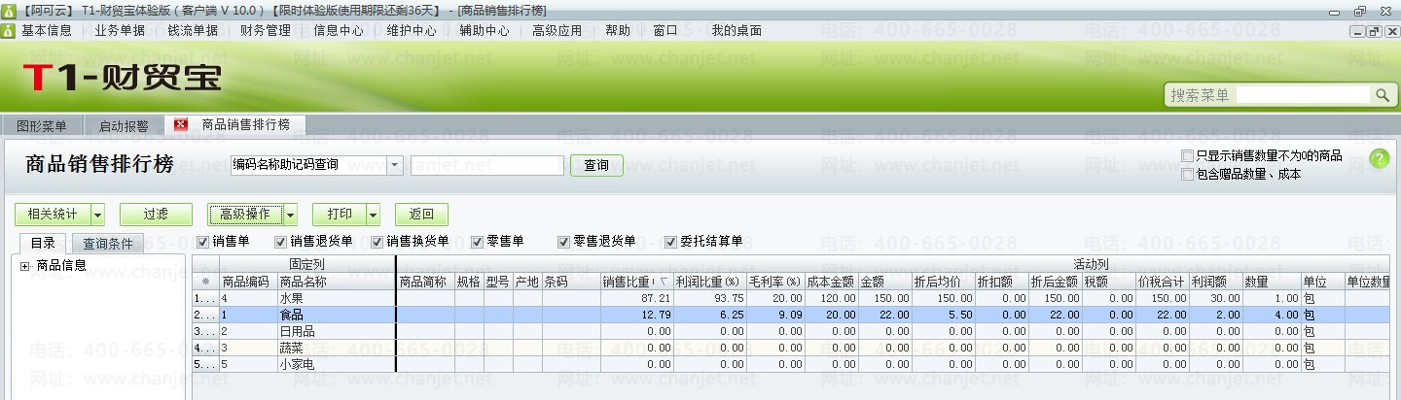Open the 帮助 menu
The image size is (1401, 400).
618,30
